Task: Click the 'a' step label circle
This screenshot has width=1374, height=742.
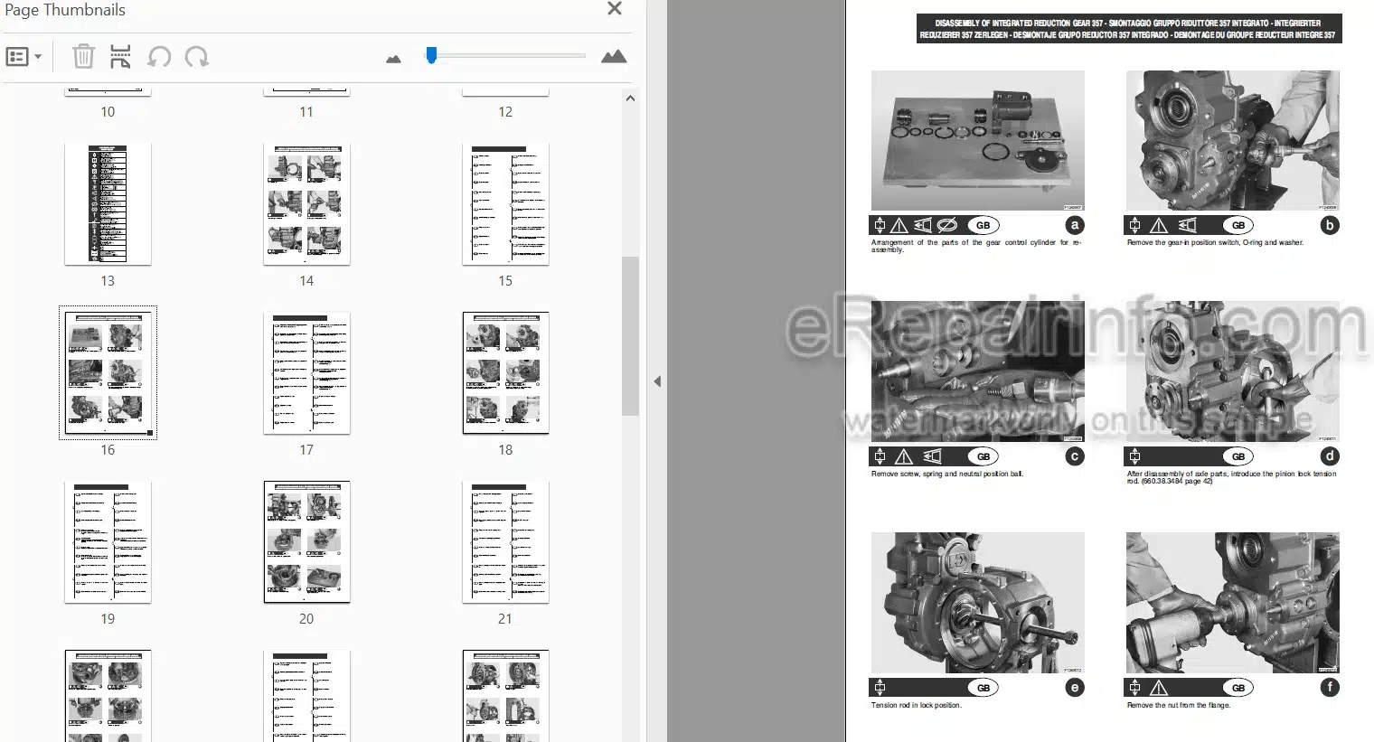Action: (x=1075, y=225)
